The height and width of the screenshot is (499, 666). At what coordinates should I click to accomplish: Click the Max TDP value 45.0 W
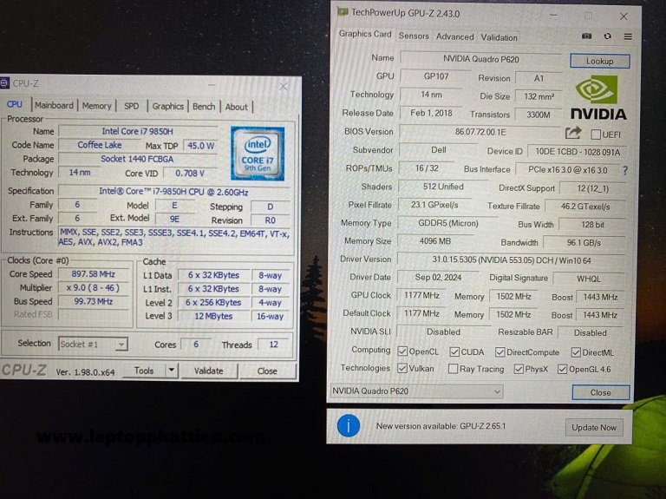pyautogui.click(x=201, y=146)
